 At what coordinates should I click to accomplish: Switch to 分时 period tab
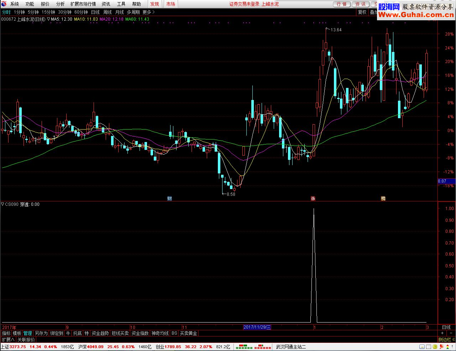tap(6, 12)
